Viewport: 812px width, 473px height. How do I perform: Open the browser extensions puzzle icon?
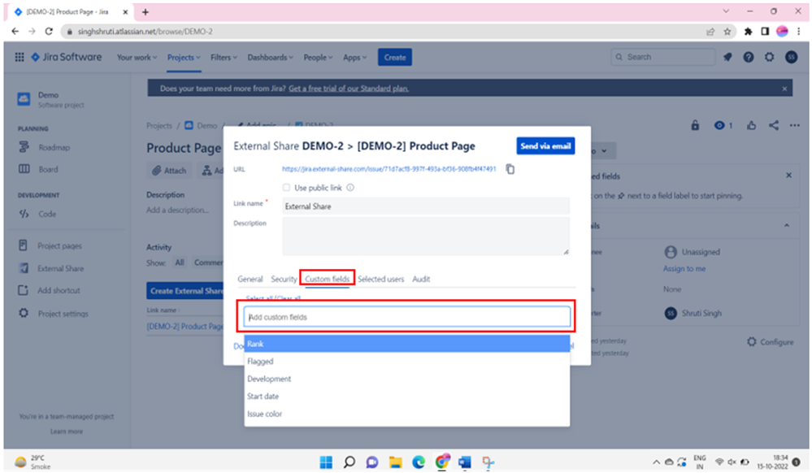748,32
